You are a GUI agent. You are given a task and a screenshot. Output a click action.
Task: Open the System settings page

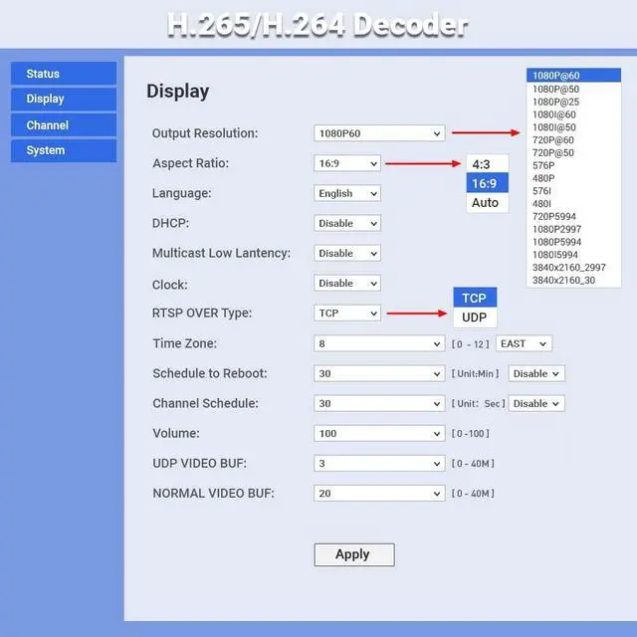[63, 151]
